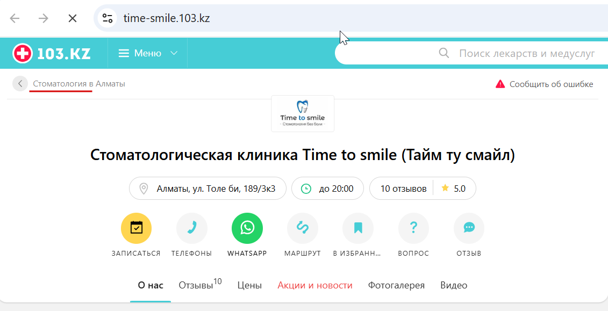The image size is (608, 311).
Task: Click the yellow Записаться calendar icon
Action: click(136, 228)
